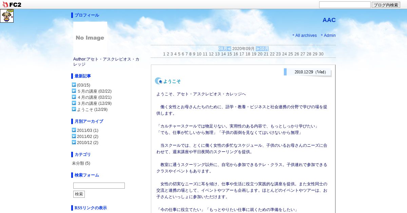Image resolution: width=407 pixels, height=213 pixels.
Task: Click the sidebar 検索 button
Action: click(x=79, y=194)
